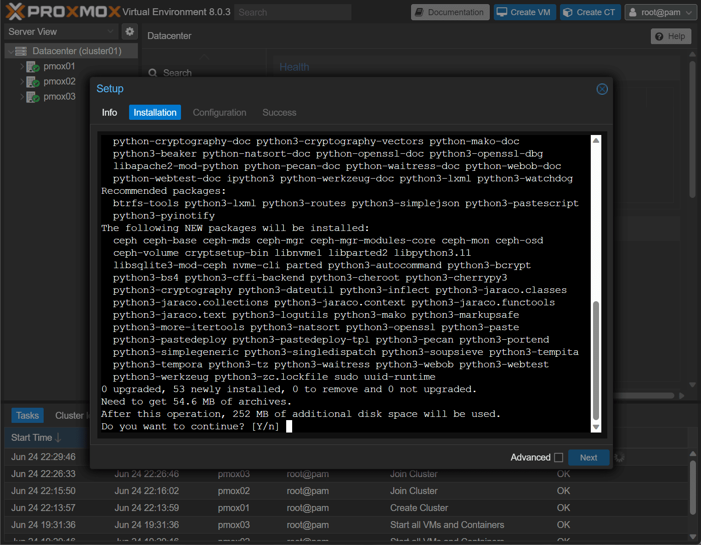Screen dimensions: 701x545
Task: Click the Proxmox logo icon
Action: [x=15, y=12]
